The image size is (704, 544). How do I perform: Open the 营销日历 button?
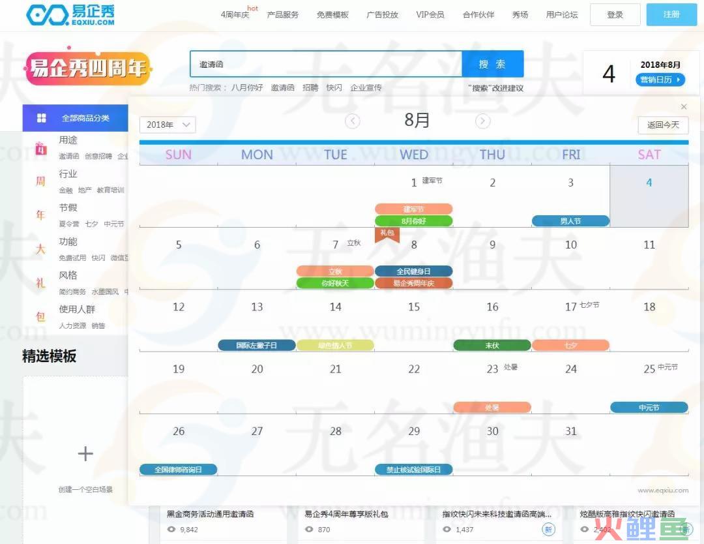660,80
